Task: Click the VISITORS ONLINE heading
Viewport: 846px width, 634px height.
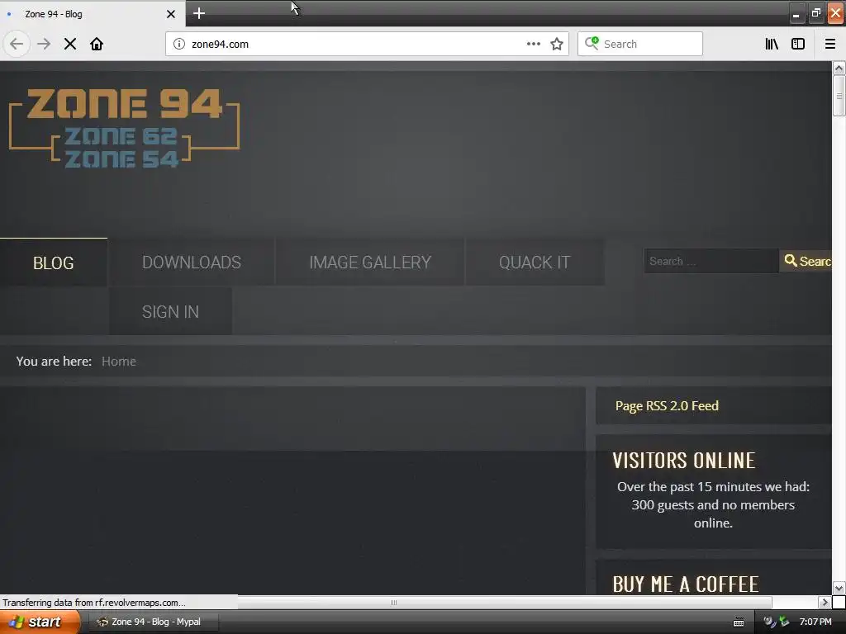Action: 683,461
